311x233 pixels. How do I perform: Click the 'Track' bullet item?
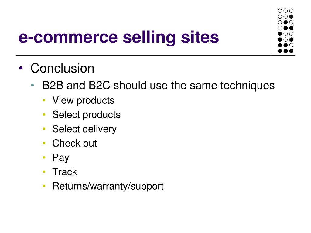[x=64, y=172]
